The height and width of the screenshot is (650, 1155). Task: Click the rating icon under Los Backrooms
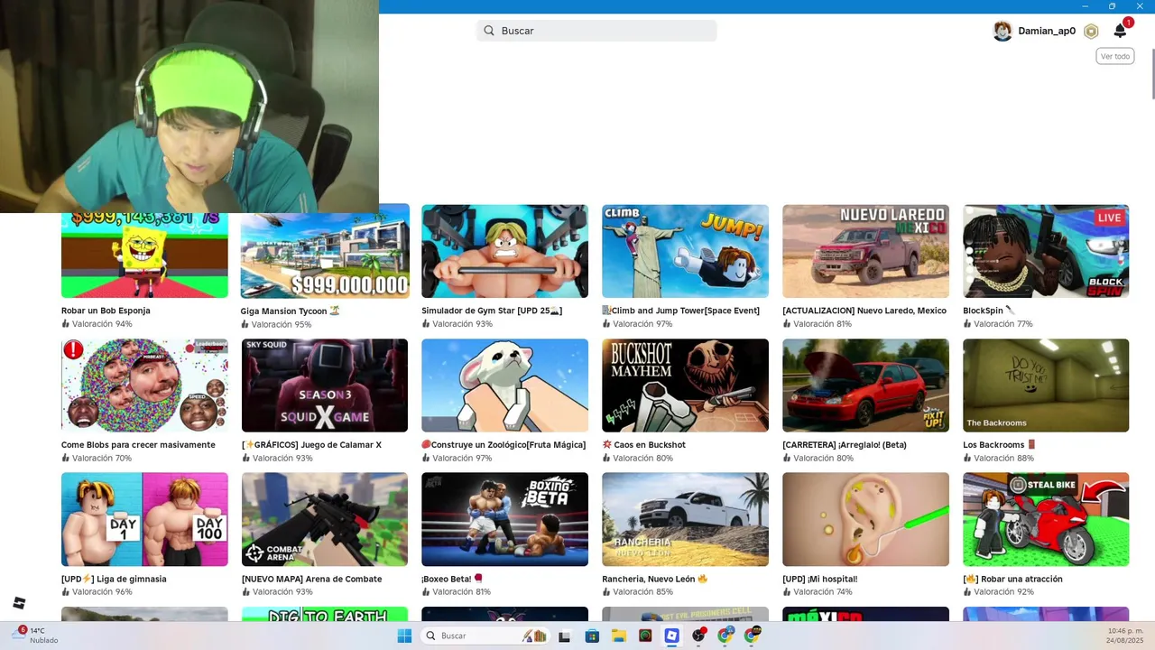[x=967, y=458]
